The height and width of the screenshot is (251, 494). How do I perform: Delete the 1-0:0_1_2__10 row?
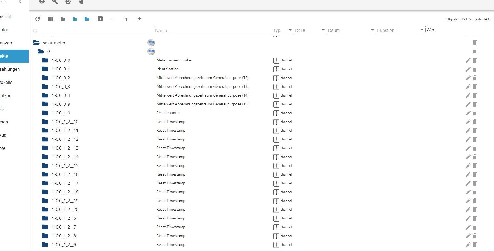(475, 122)
